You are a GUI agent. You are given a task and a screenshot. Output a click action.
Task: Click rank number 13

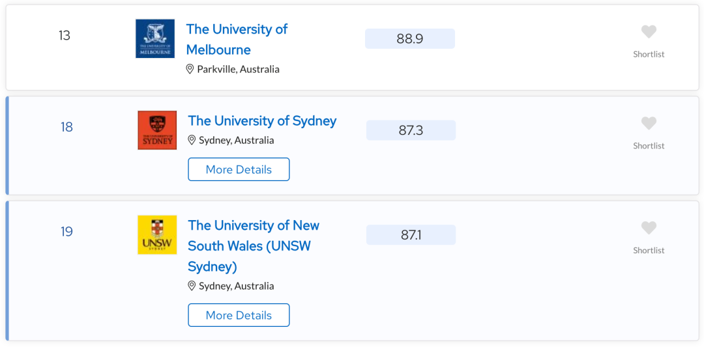65,35
